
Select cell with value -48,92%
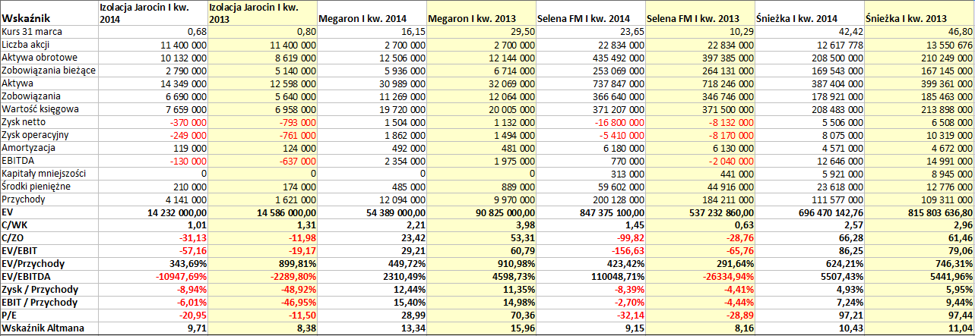(261, 290)
